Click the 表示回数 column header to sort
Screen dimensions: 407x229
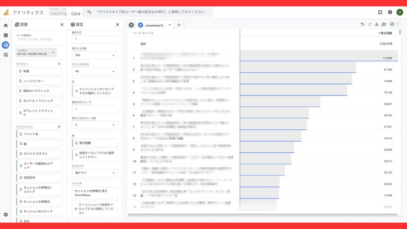coord(385,33)
